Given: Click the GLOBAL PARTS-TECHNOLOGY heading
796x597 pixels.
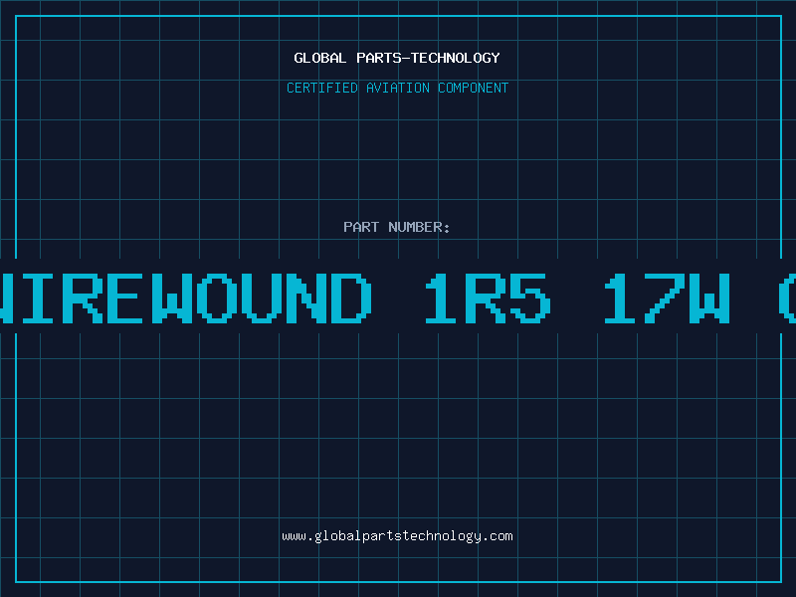Looking at the screenshot, I should coord(397,59).
